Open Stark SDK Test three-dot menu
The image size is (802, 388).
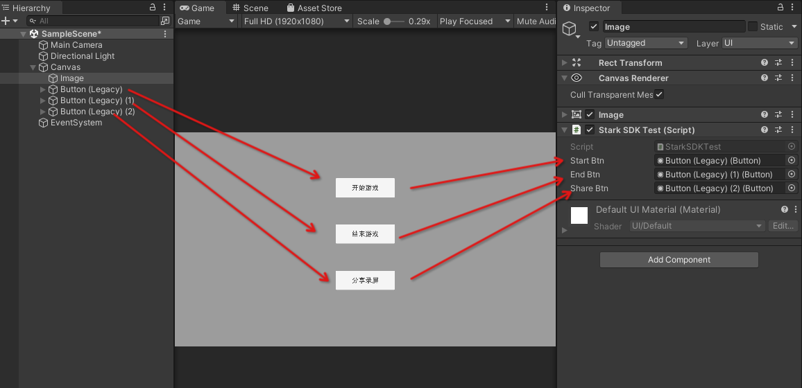[x=792, y=130]
